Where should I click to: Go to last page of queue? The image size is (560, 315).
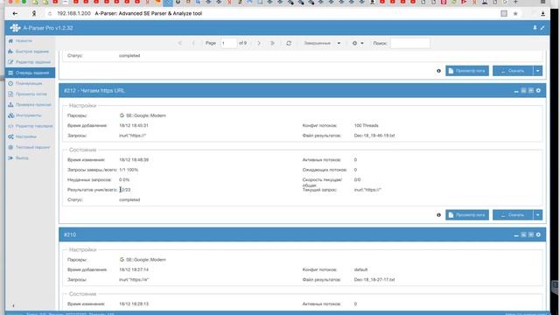(272, 43)
